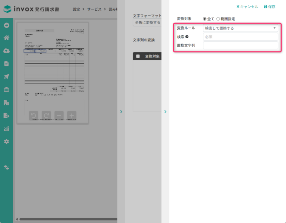Select the 範囲指定 radio button
286x223 pixels.
pos(218,19)
